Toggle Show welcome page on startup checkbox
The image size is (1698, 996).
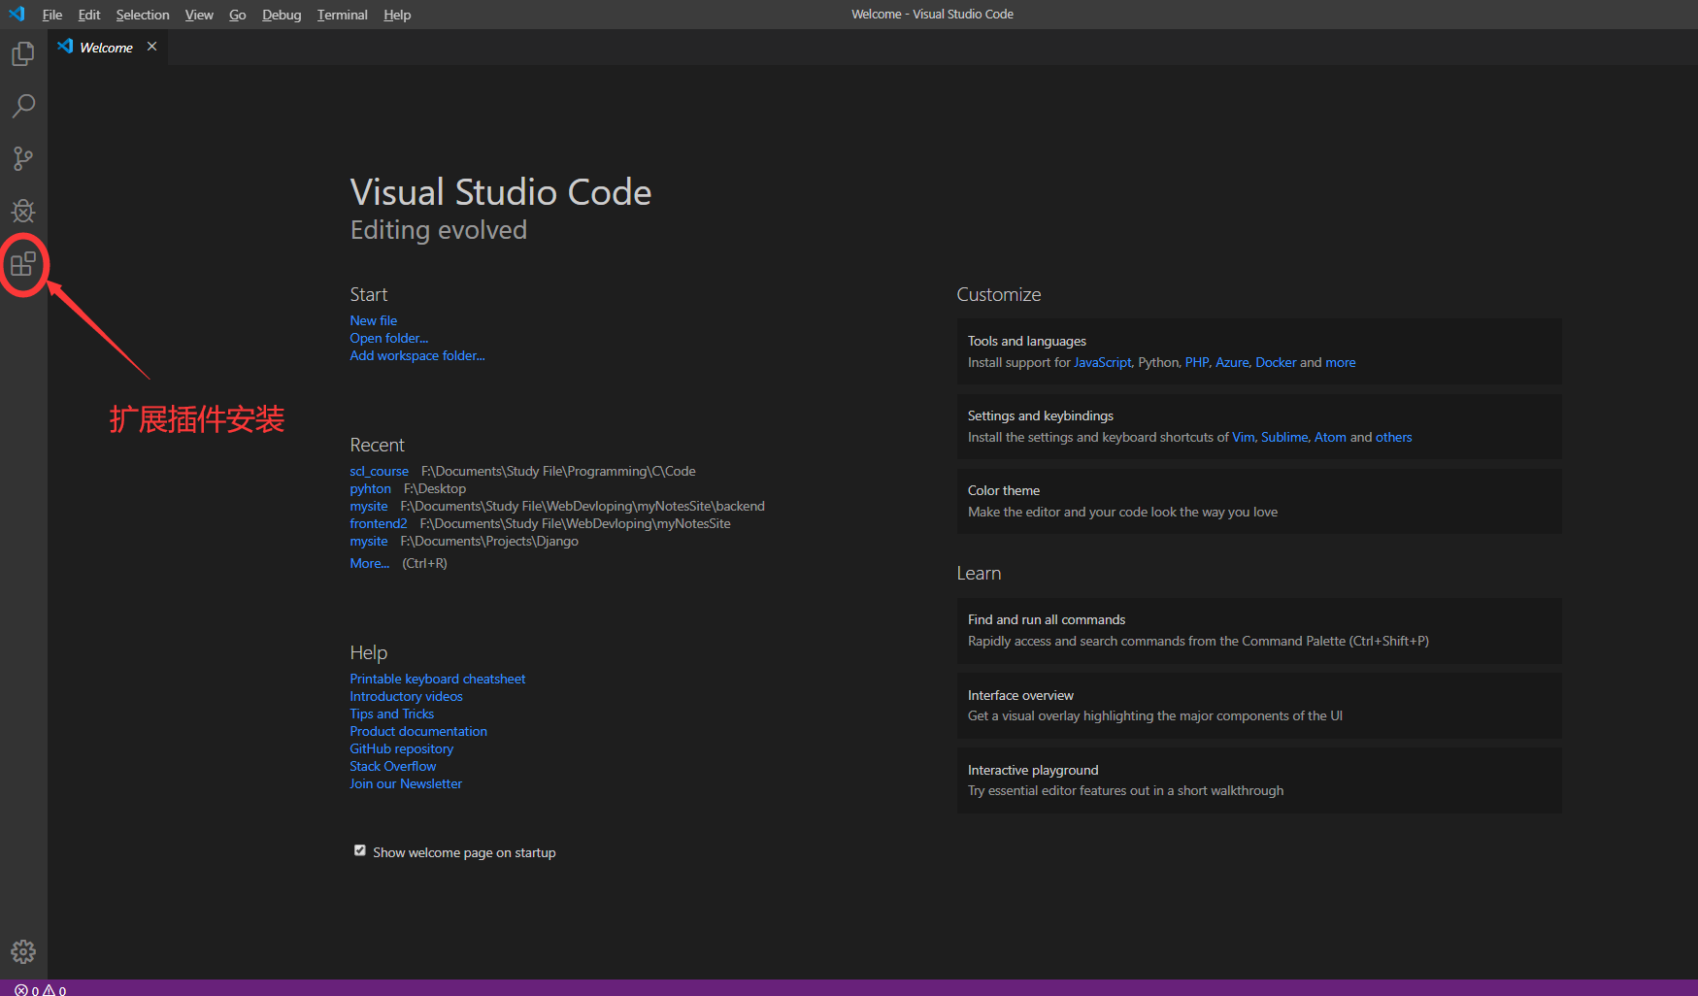tap(360, 850)
